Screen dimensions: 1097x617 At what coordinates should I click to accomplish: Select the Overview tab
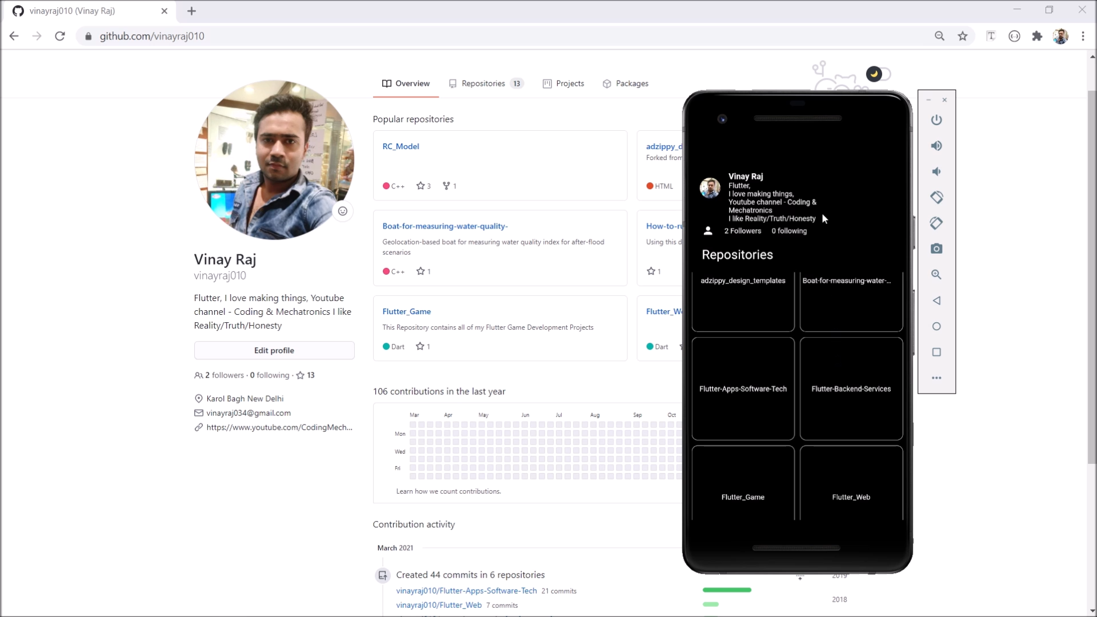(x=406, y=83)
